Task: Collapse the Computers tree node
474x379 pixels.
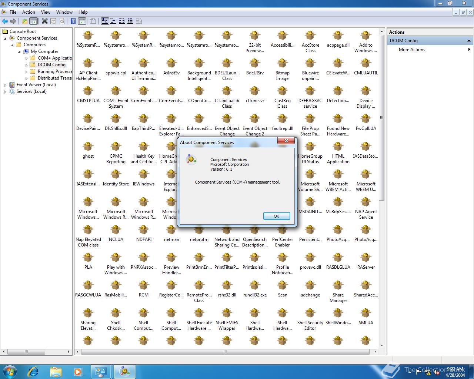Action: click(x=12, y=45)
